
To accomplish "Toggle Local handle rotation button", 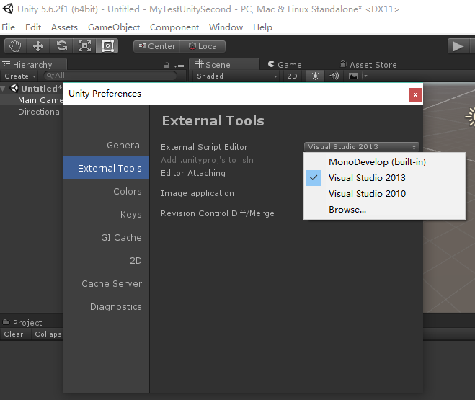I will click(203, 46).
